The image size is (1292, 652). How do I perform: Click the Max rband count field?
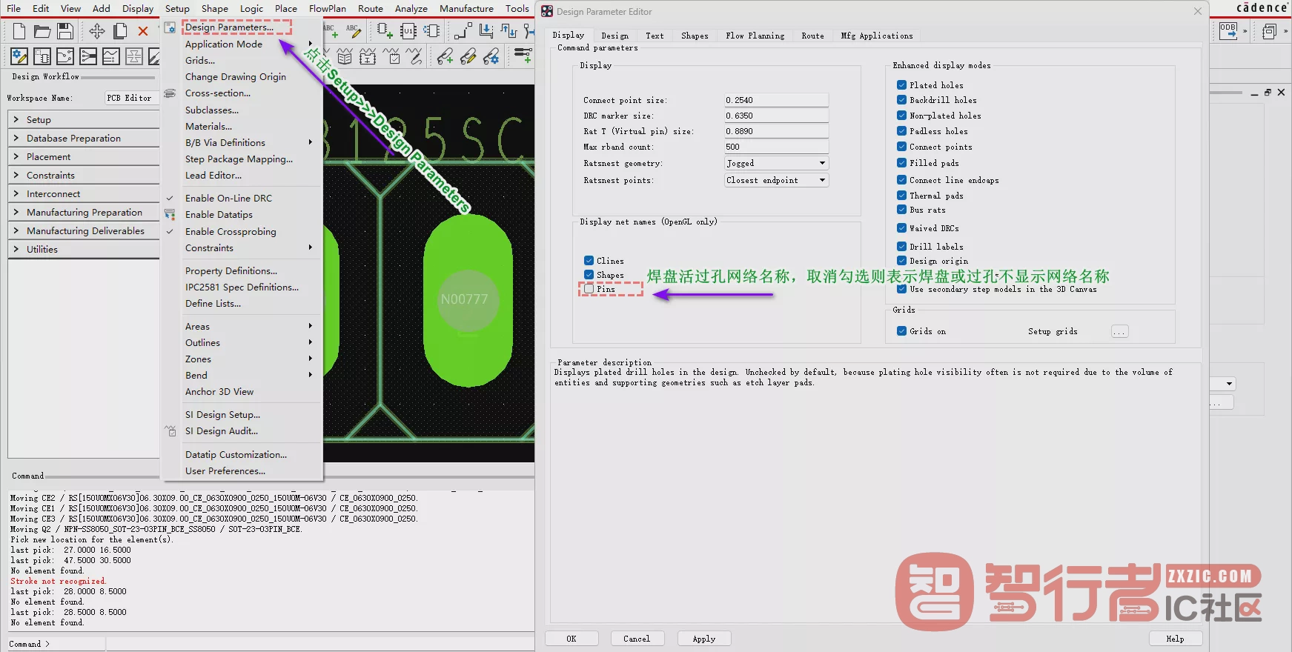[x=776, y=147]
